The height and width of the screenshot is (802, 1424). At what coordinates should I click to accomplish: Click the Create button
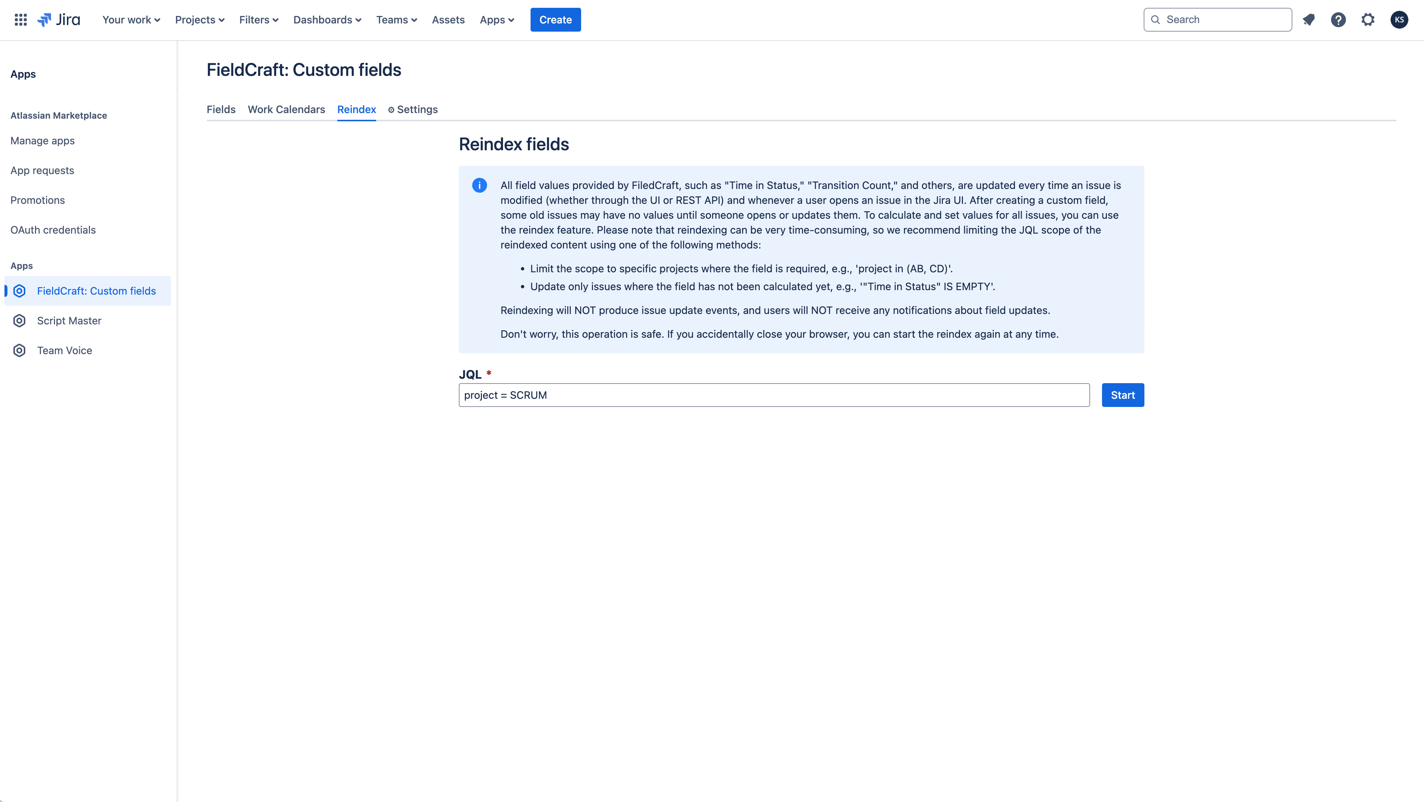pyautogui.click(x=555, y=20)
